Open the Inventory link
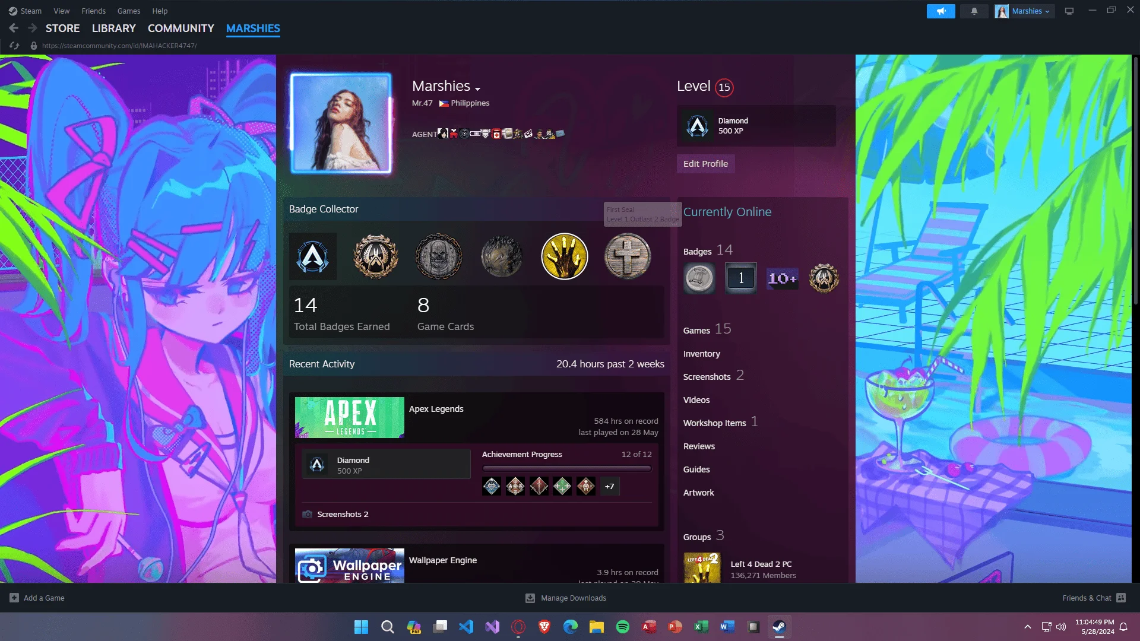 pos(701,354)
